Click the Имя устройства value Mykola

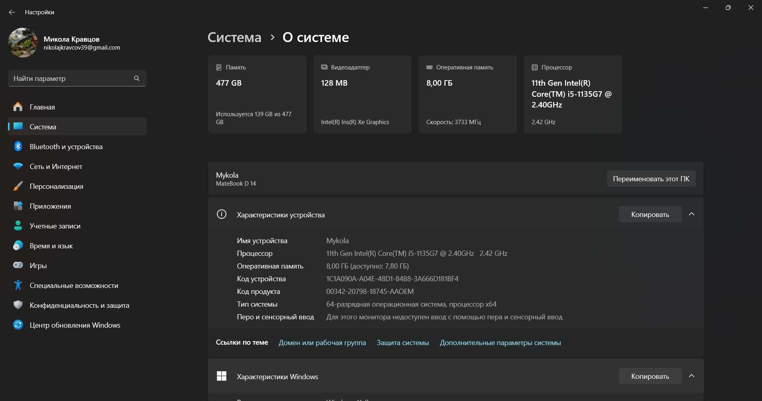click(338, 240)
